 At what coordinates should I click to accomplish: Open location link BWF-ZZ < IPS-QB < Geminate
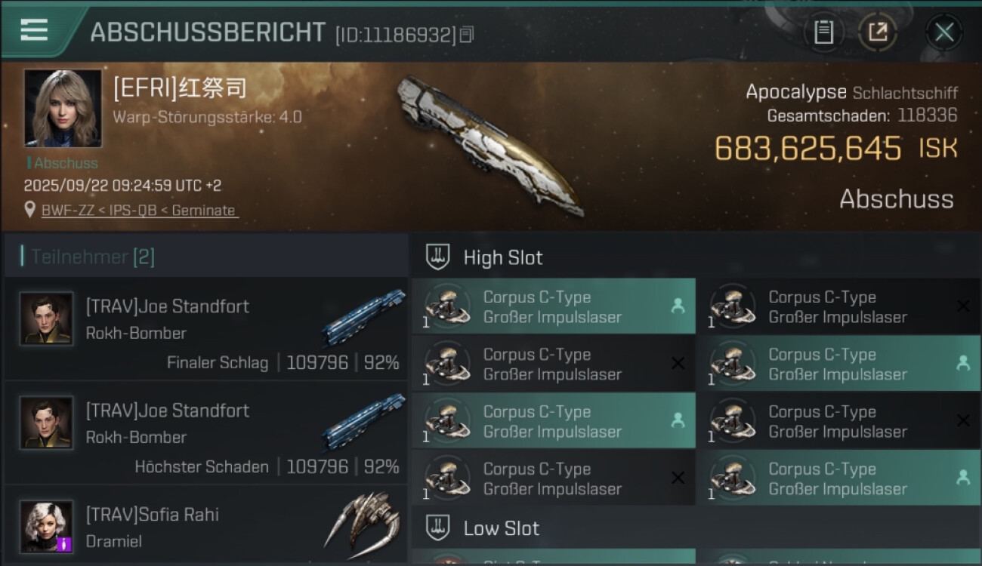(x=140, y=211)
